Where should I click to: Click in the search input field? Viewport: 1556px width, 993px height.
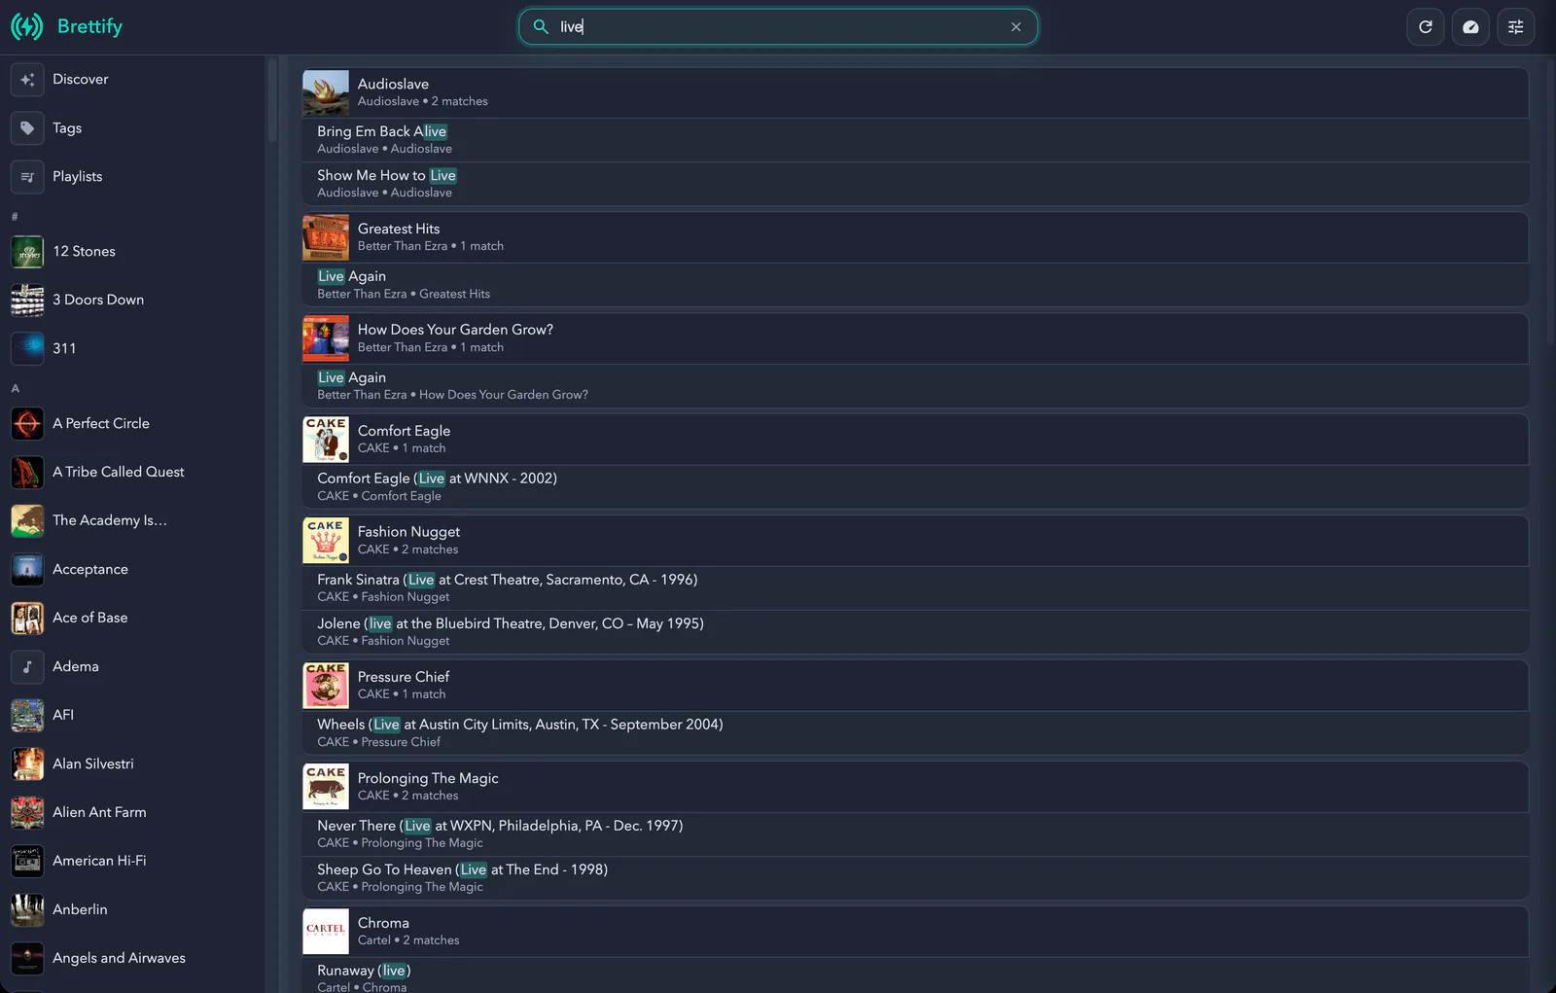(x=778, y=27)
